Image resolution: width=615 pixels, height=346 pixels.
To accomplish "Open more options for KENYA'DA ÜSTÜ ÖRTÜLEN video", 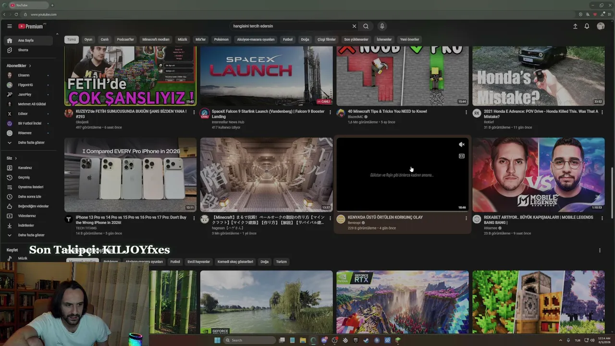I will point(466,218).
